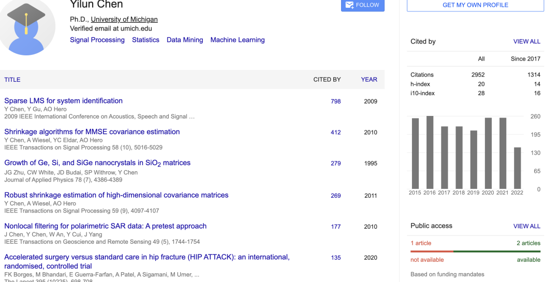Click the Follow button
559x282 pixels.
point(362,5)
